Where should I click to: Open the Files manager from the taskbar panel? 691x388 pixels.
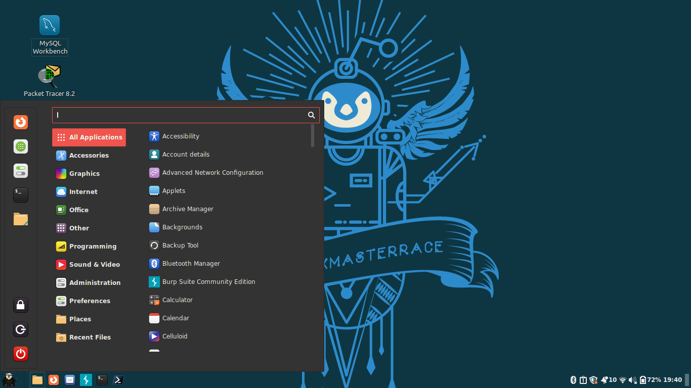tap(37, 380)
